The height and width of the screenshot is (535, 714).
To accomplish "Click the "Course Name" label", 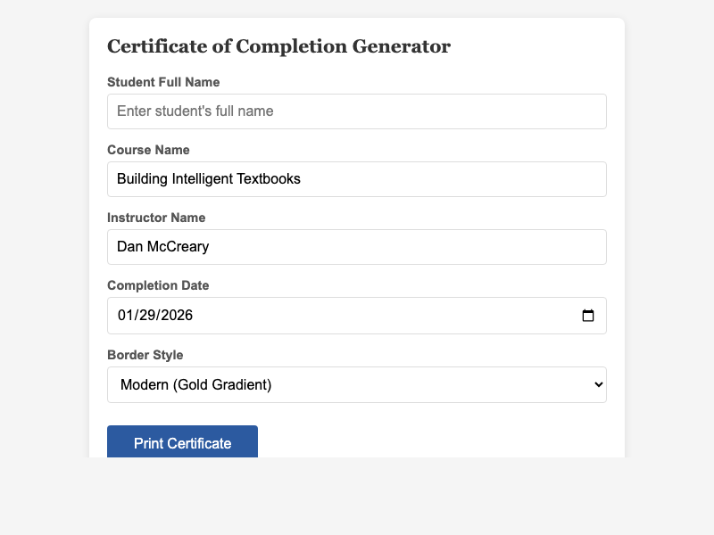I will click(148, 150).
